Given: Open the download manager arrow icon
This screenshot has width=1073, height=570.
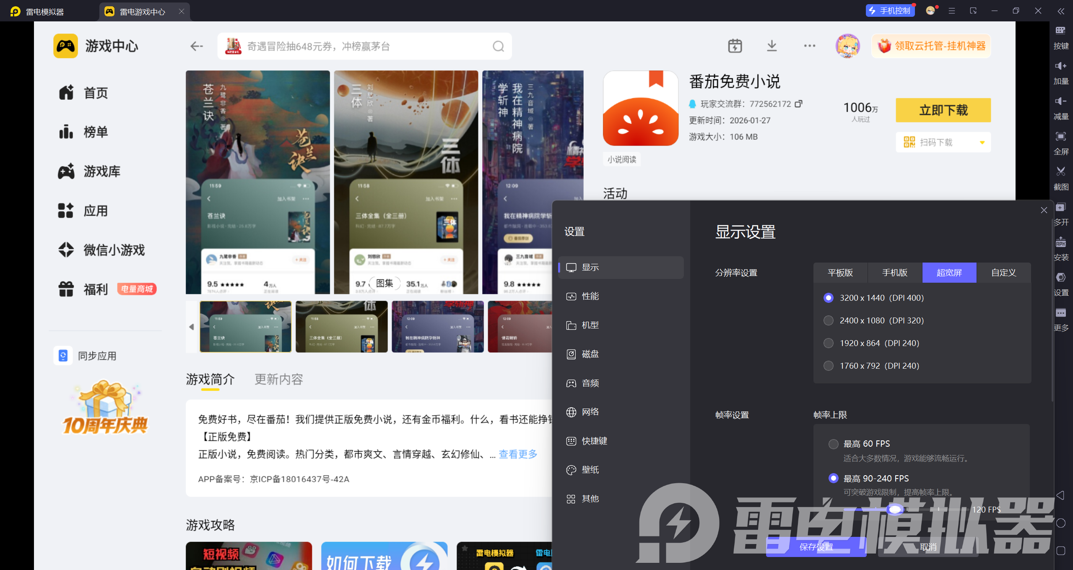Looking at the screenshot, I should (x=772, y=46).
